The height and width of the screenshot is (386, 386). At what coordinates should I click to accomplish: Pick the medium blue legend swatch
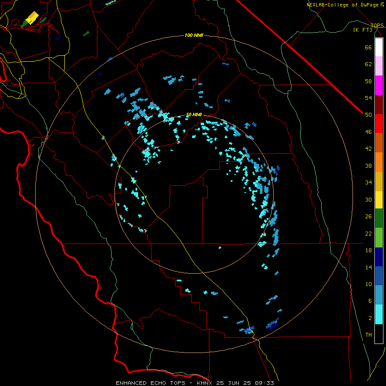[x=379, y=276]
